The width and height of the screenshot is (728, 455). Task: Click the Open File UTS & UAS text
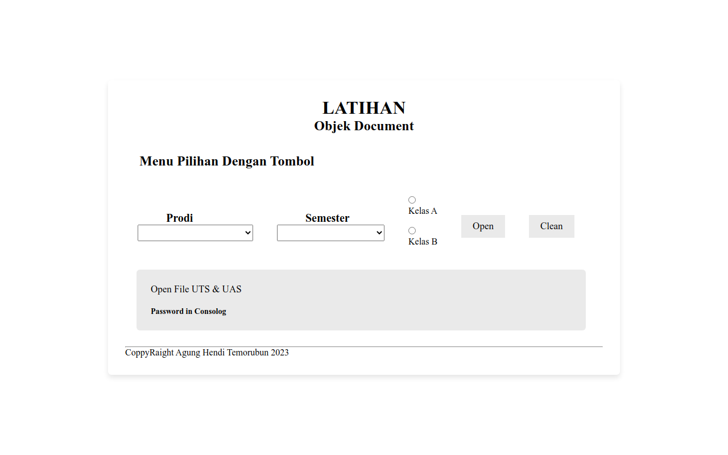pyautogui.click(x=196, y=289)
